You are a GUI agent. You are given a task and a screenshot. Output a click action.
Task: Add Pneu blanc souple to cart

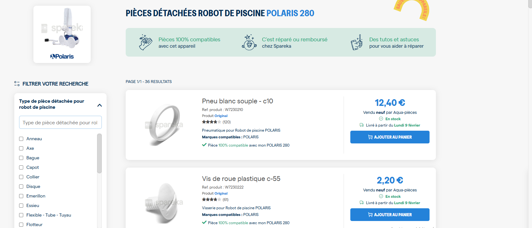point(390,137)
